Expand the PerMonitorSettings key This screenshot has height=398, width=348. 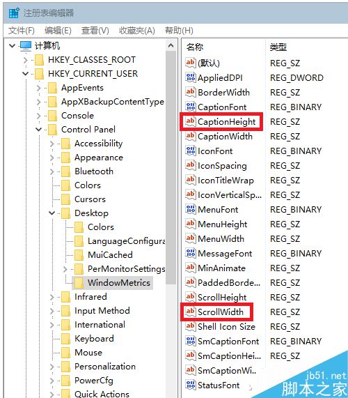click(x=65, y=269)
